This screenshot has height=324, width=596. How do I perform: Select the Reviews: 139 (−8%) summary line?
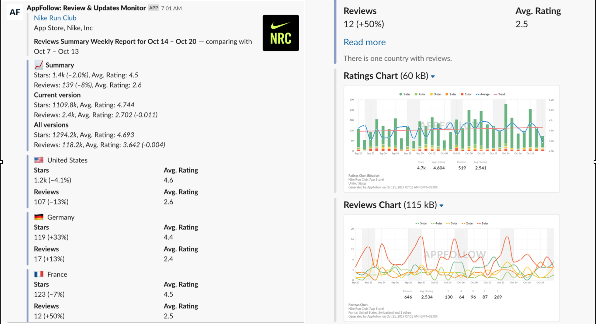88,85
